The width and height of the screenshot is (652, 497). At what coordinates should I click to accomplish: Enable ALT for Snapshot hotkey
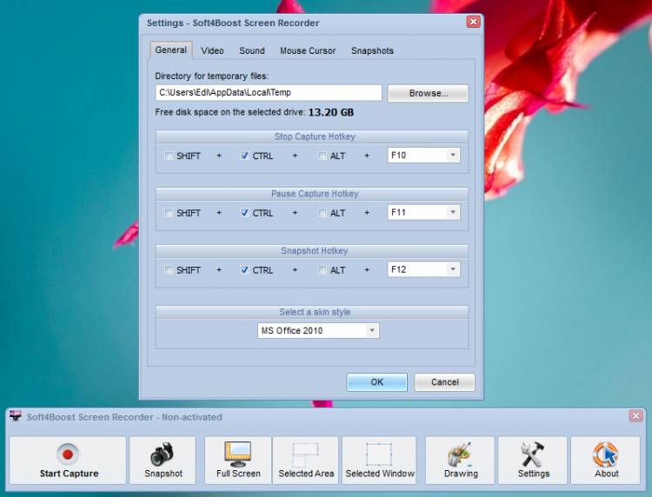pyautogui.click(x=323, y=270)
